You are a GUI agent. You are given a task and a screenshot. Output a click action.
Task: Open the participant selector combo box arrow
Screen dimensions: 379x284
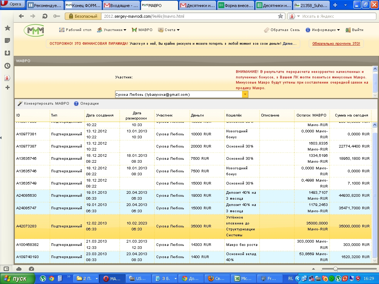click(x=245, y=94)
